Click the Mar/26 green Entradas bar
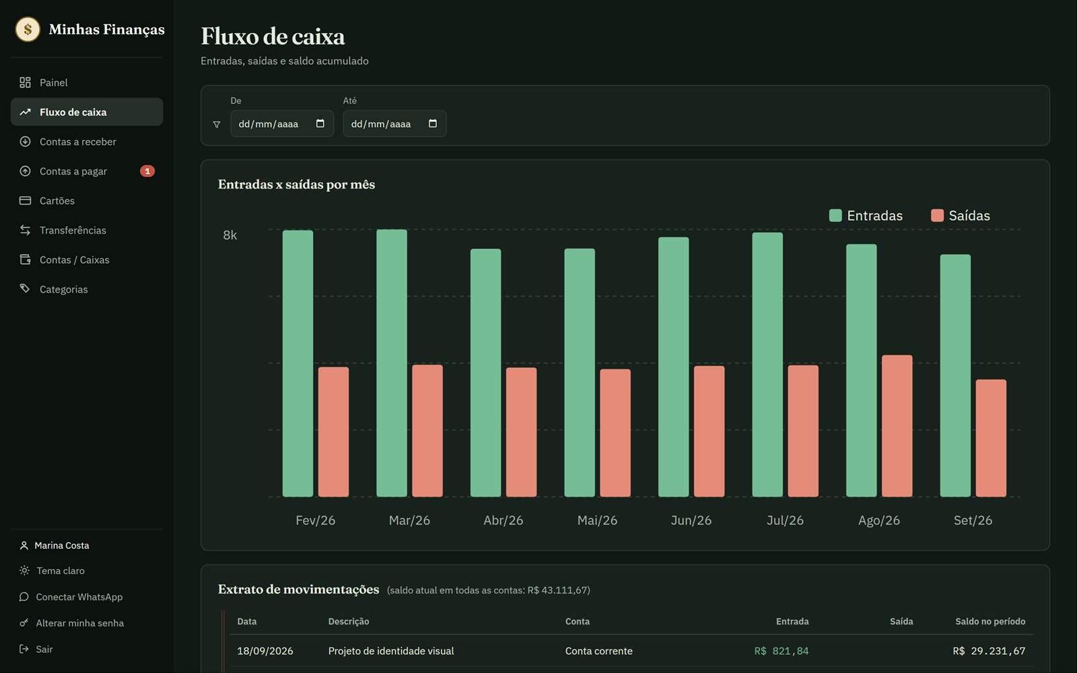The width and height of the screenshot is (1077, 673). pos(392,363)
